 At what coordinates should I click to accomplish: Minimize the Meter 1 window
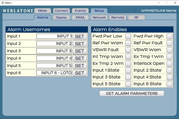tap(159, 3)
